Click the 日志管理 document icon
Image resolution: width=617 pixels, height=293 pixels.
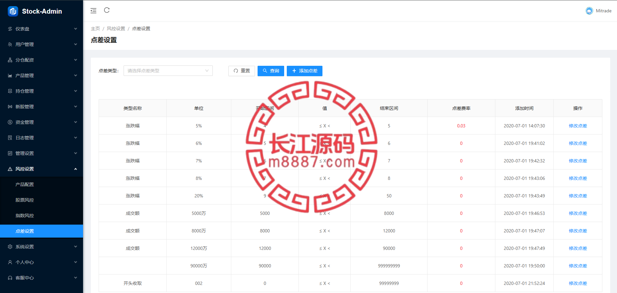pyautogui.click(x=10, y=138)
